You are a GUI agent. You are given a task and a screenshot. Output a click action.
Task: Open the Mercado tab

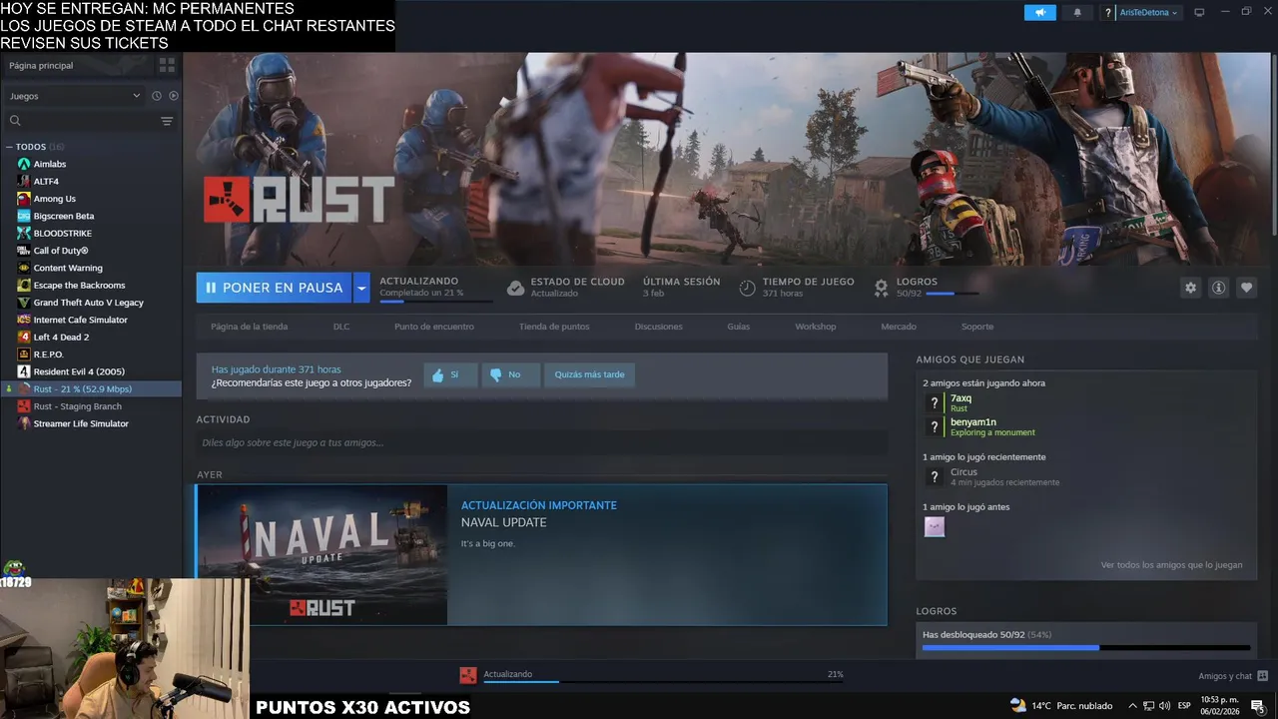(x=899, y=327)
